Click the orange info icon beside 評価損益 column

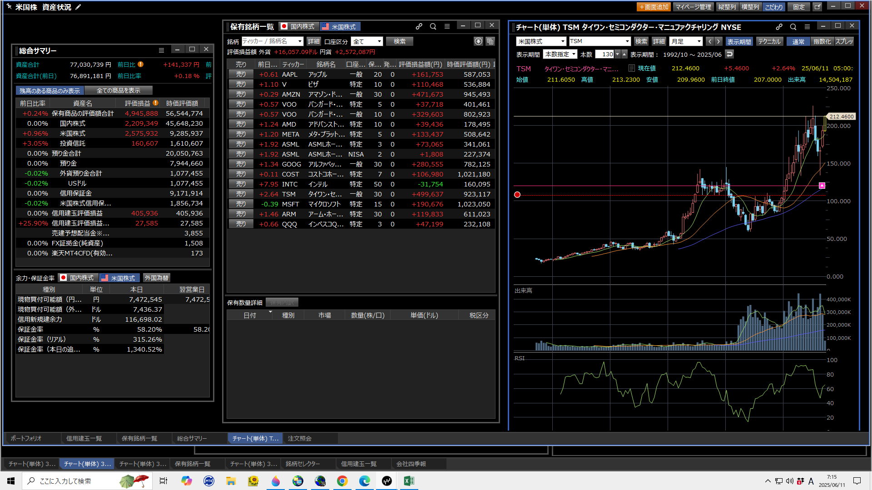pos(155,103)
